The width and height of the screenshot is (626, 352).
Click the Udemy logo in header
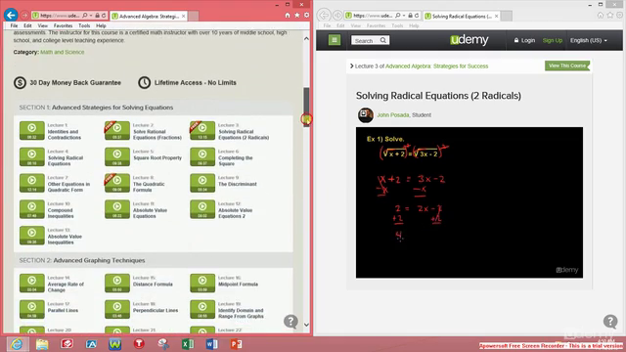pos(469,40)
